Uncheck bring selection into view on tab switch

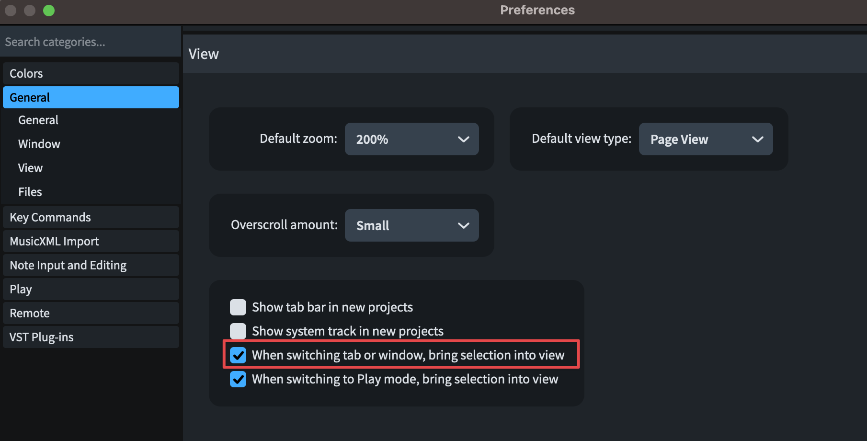pyautogui.click(x=238, y=355)
